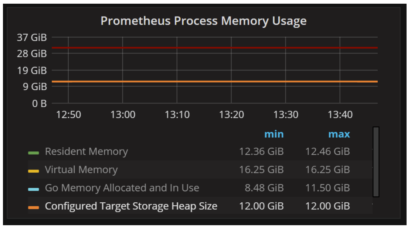Toggle the Virtual Memory series visibility
Viewport: 411px width, 230px height.
point(81,170)
